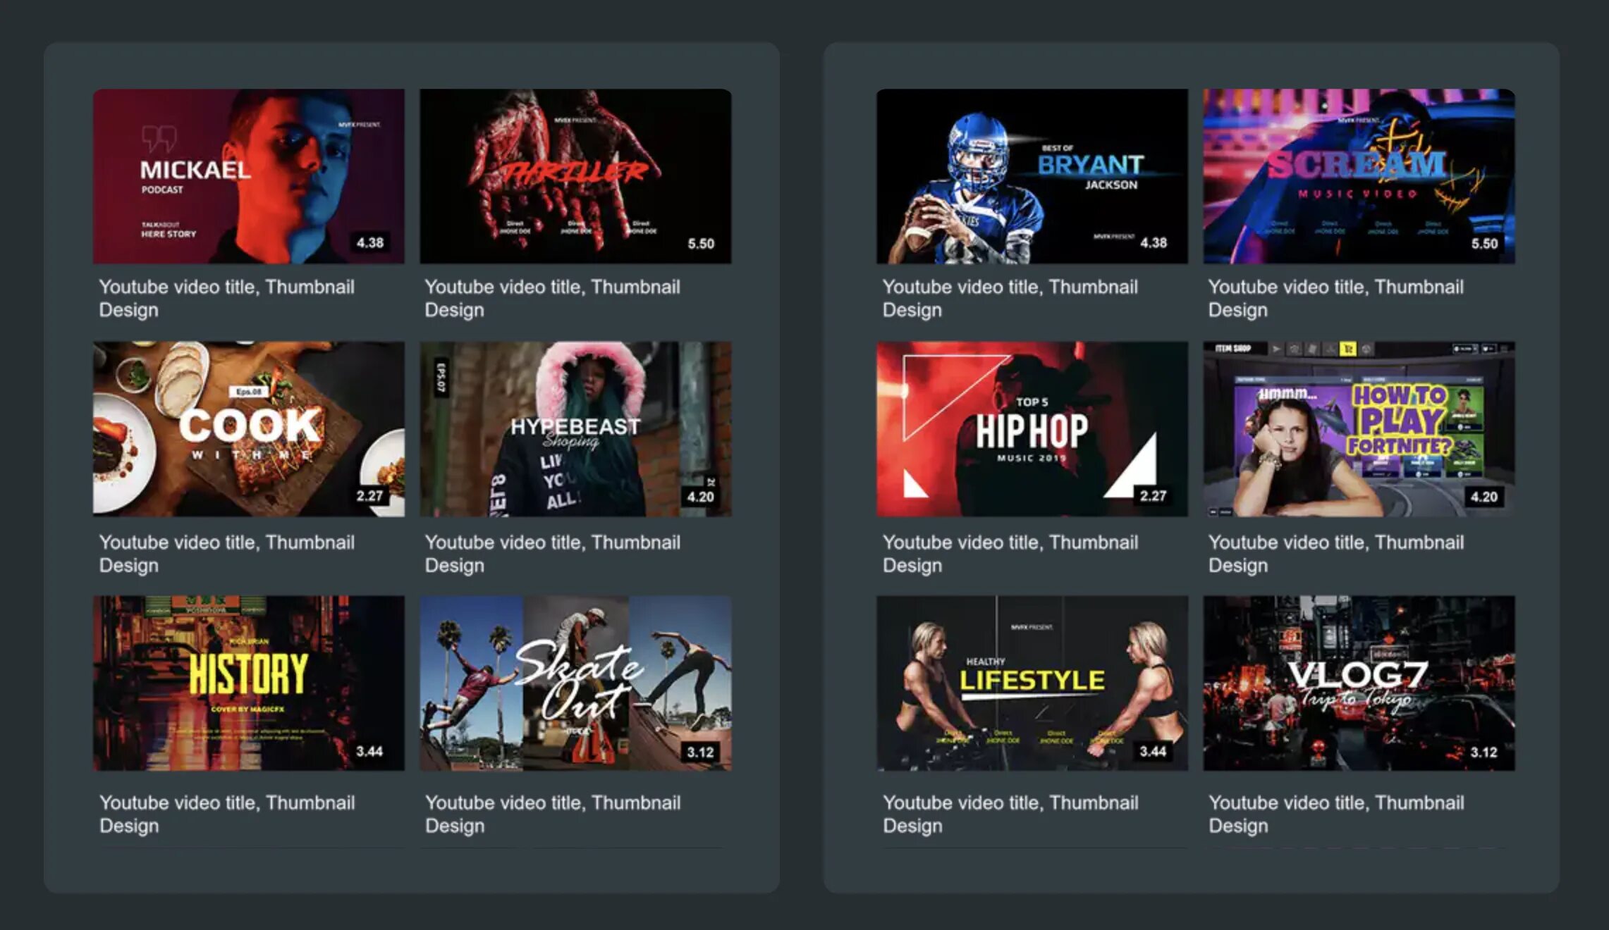Open the Skate Out thumbnail

click(x=575, y=683)
